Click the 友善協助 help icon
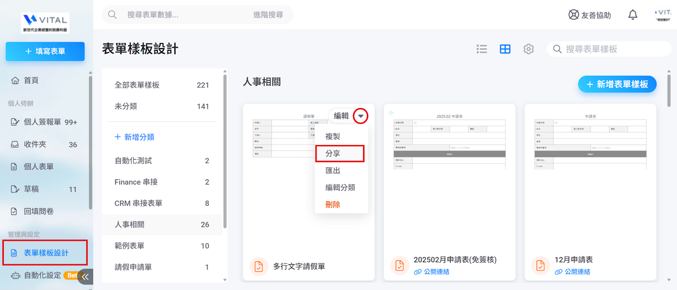This screenshot has height=290, width=677. (574, 15)
